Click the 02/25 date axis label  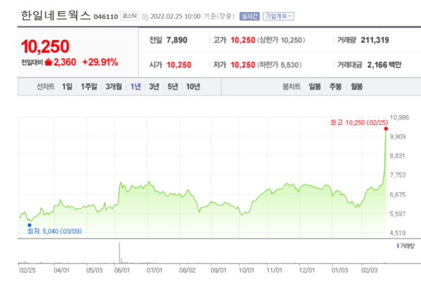27,270
